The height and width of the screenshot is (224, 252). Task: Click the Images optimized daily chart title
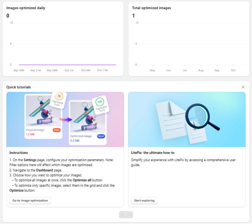26,8
